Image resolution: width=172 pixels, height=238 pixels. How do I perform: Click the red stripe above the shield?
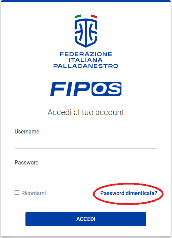(94, 16)
